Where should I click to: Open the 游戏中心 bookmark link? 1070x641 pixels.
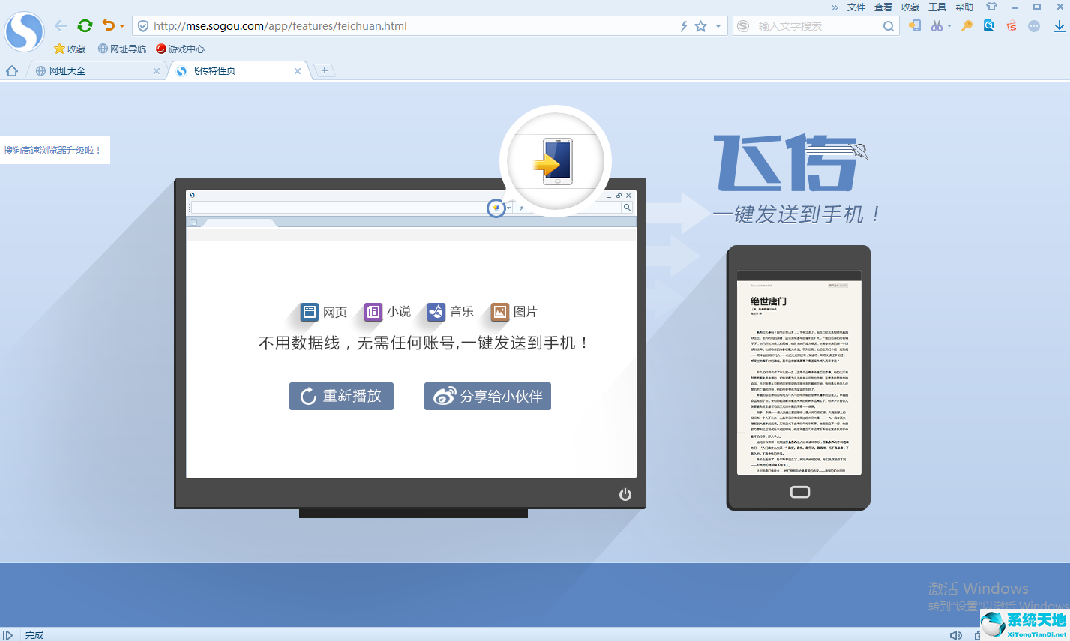click(x=180, y=49)
